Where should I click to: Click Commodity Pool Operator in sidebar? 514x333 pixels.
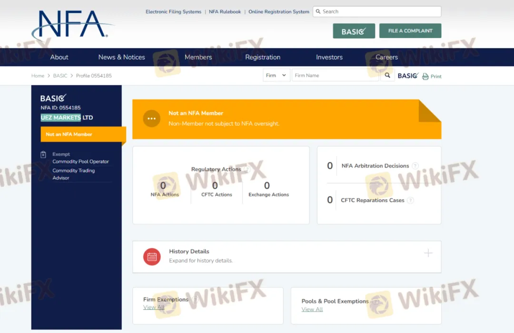pos(80,162)
